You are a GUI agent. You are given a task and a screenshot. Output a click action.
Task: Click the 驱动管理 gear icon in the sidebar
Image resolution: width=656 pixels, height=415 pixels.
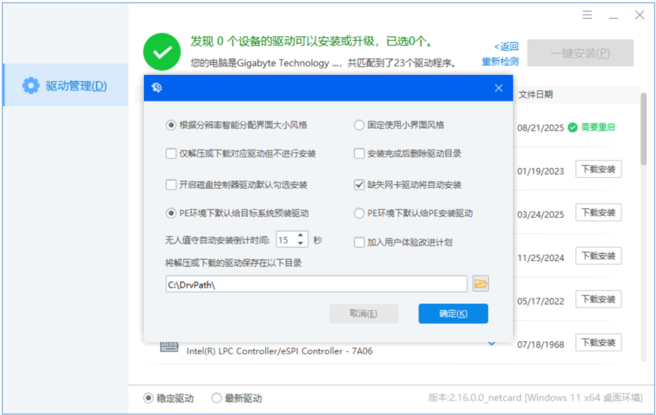click(30, 86)
